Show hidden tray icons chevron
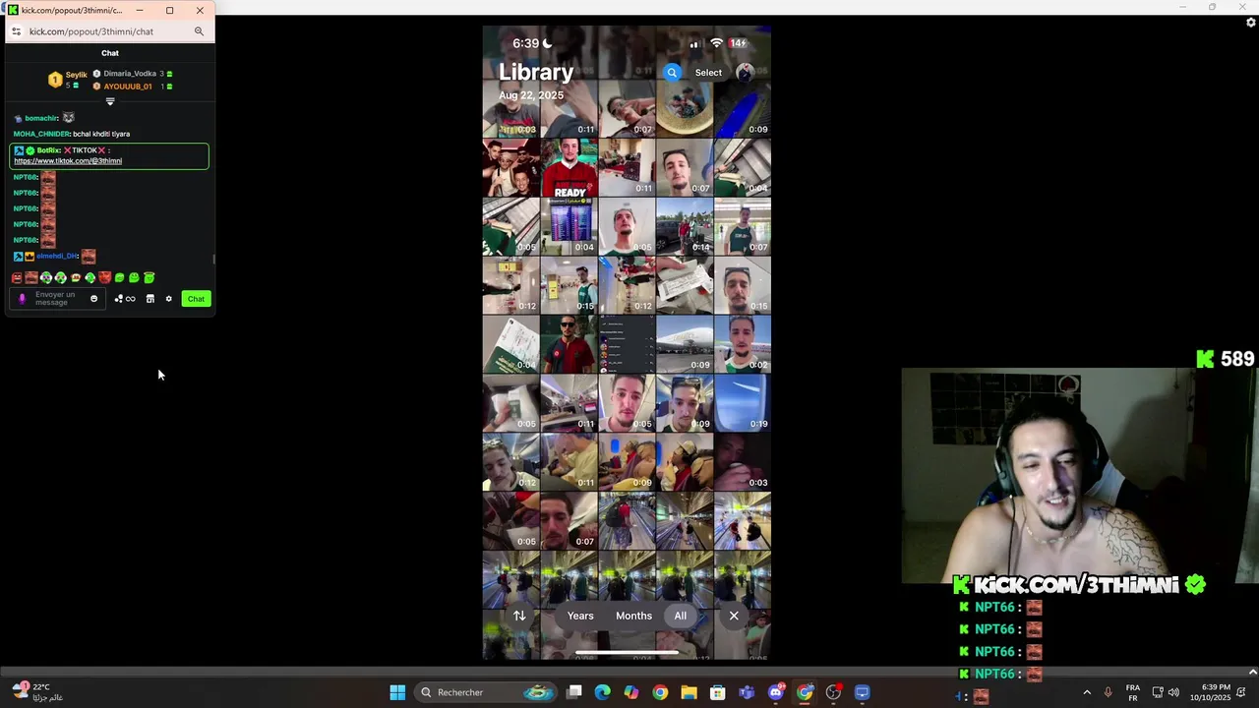The image size is (1259, 708). (x=1087, y=692)
